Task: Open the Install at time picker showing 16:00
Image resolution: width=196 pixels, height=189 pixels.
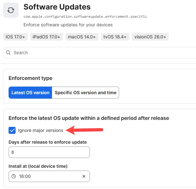Action: coord(49,176)
